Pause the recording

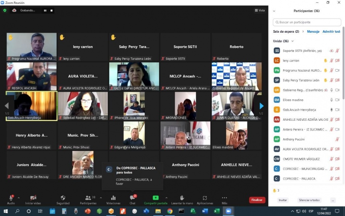pyautogui.click(x=45, y=11)
